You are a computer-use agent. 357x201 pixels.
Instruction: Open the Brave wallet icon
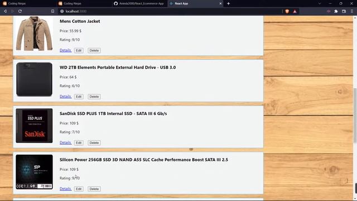[344, 11]
